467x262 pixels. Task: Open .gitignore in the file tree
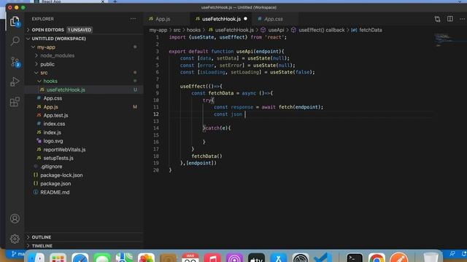click(51, 167)
